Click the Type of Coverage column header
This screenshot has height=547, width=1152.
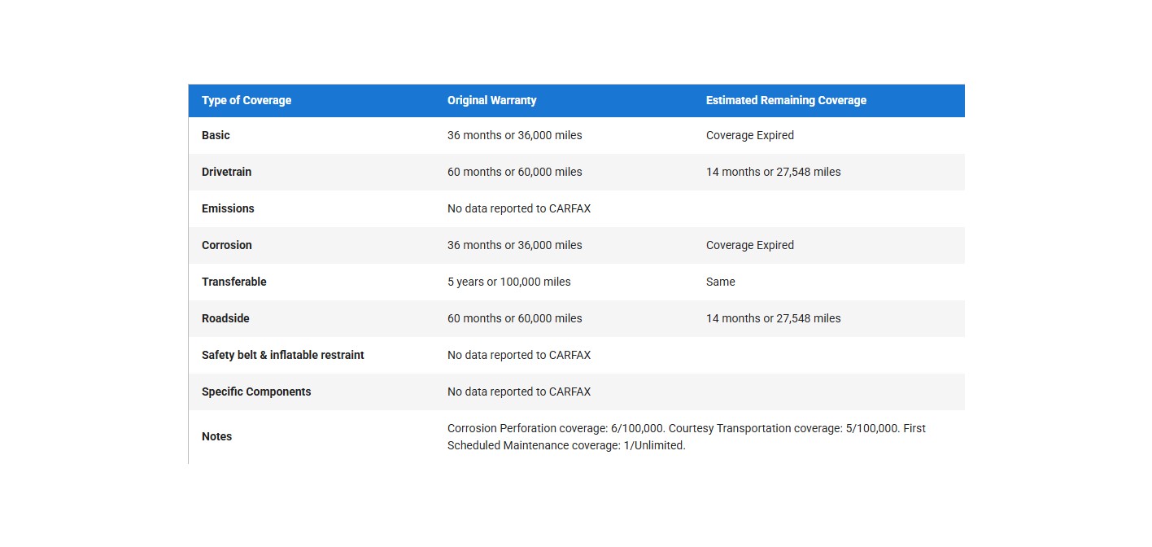click(x=247, y=100)
